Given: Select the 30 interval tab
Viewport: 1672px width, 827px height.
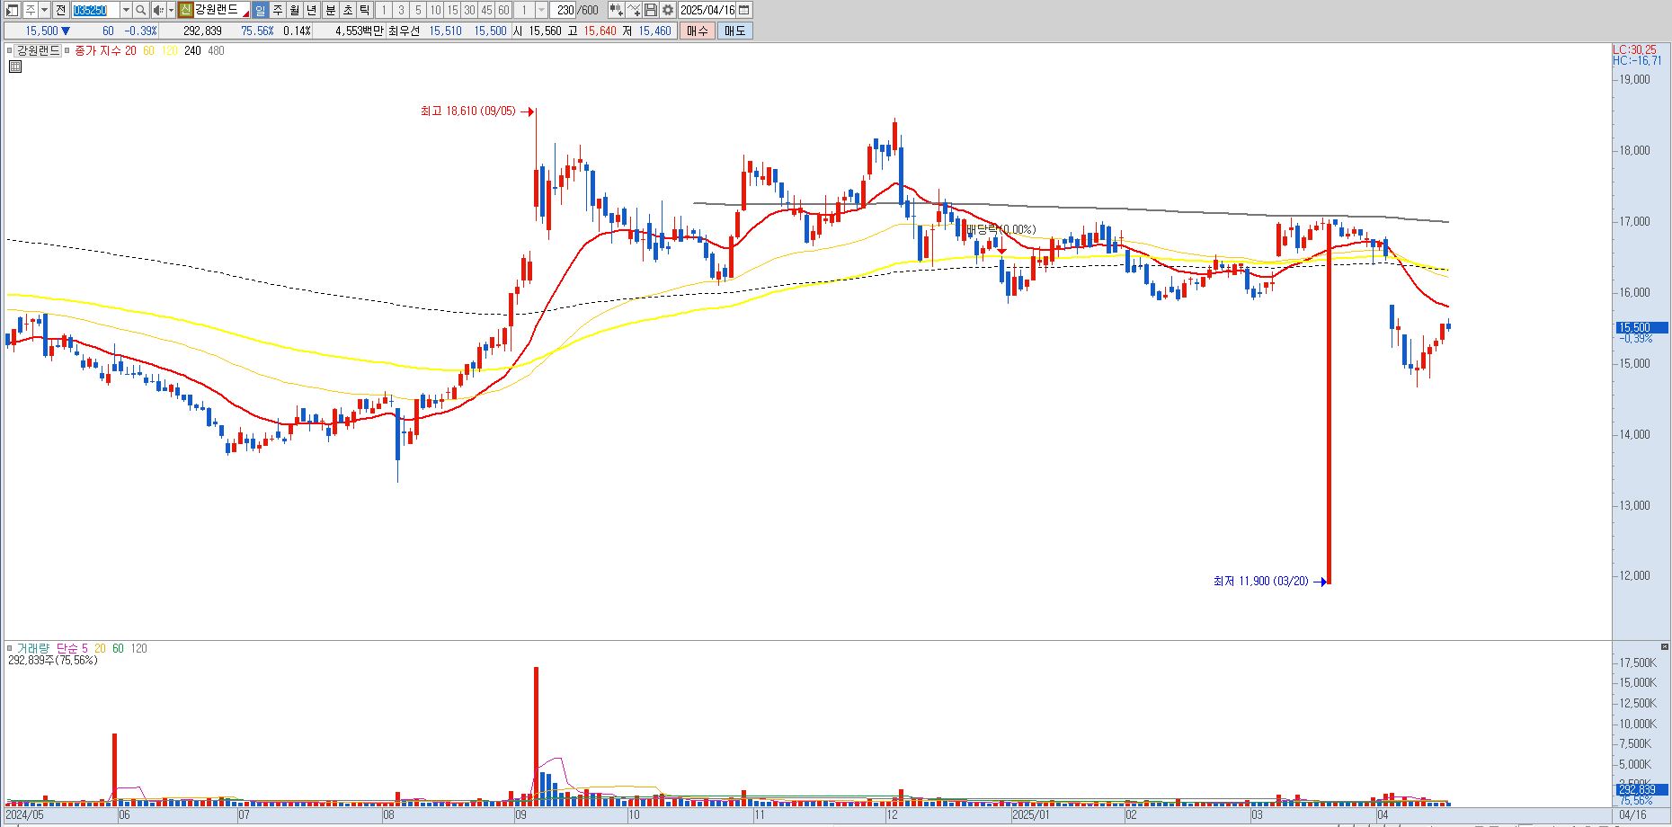Looking at the screenshot, I should [469, 10].
